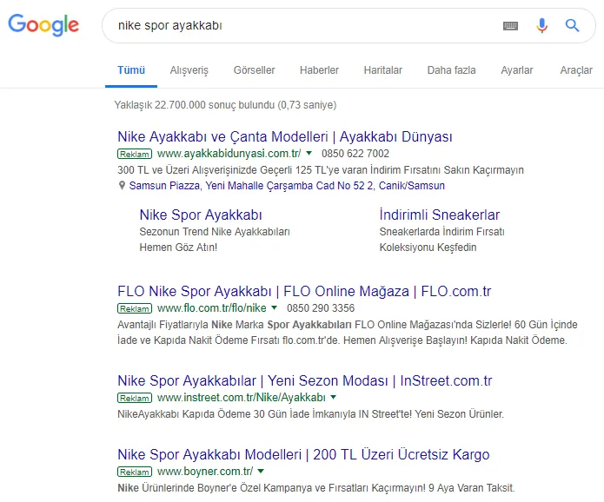Viewport: 604px width, 502px height.
Task: Click Reklam badge of ayakkabidunyasi ad
Action: click(135, 154)
